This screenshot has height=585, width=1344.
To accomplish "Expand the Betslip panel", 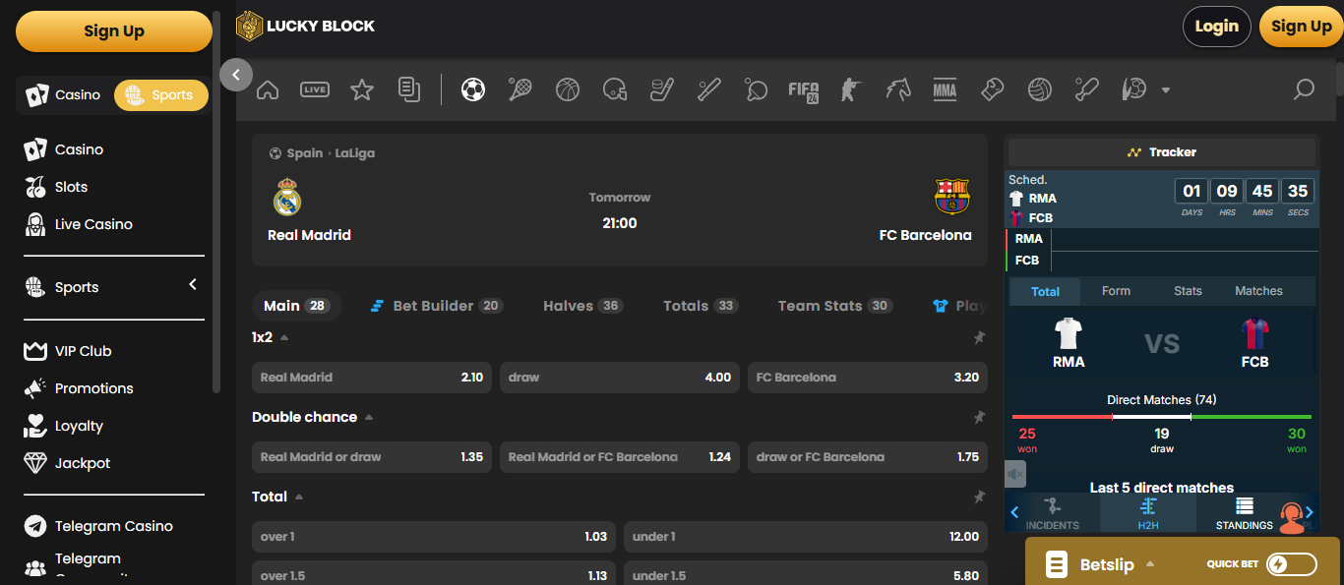I will [1150, 564].
